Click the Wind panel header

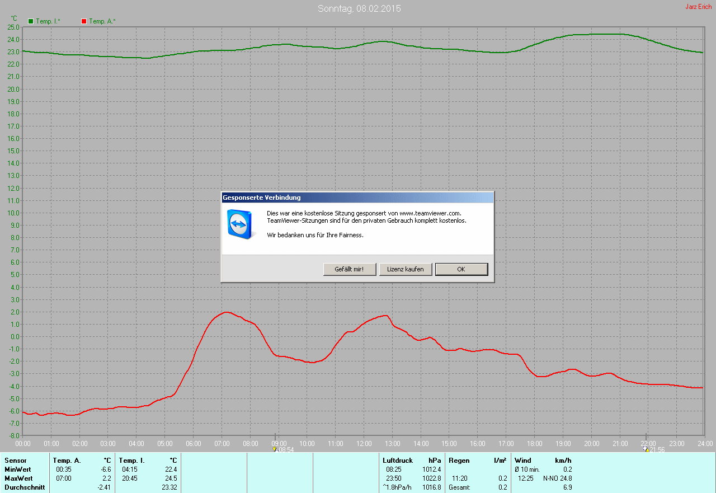click(x=523, y=461)
